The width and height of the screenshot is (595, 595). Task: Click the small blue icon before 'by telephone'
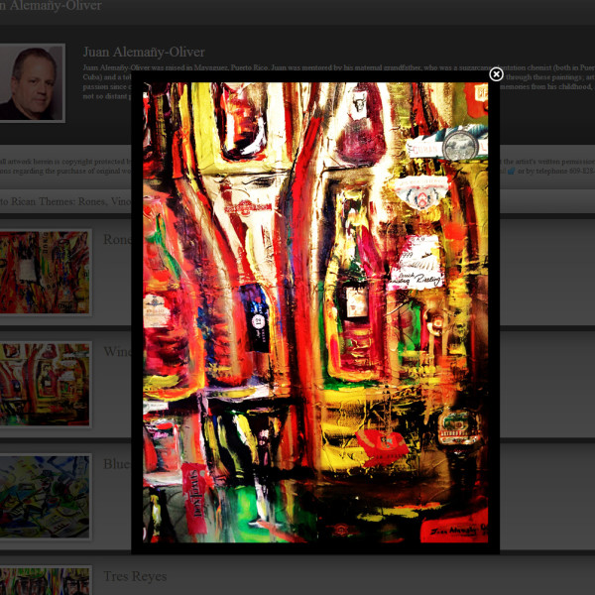(512, 171)
